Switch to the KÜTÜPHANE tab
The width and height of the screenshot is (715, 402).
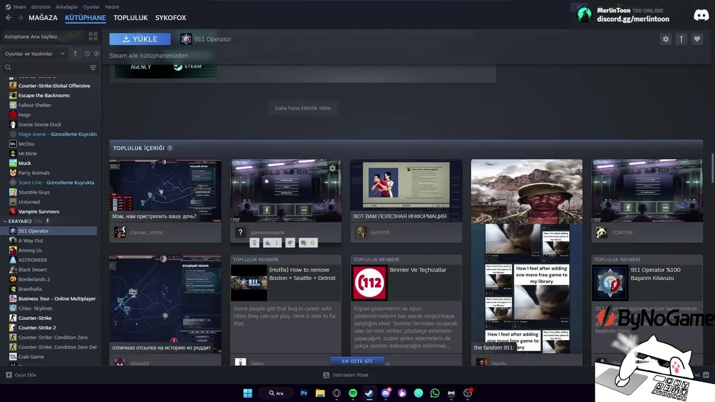[x=85, y=18]
